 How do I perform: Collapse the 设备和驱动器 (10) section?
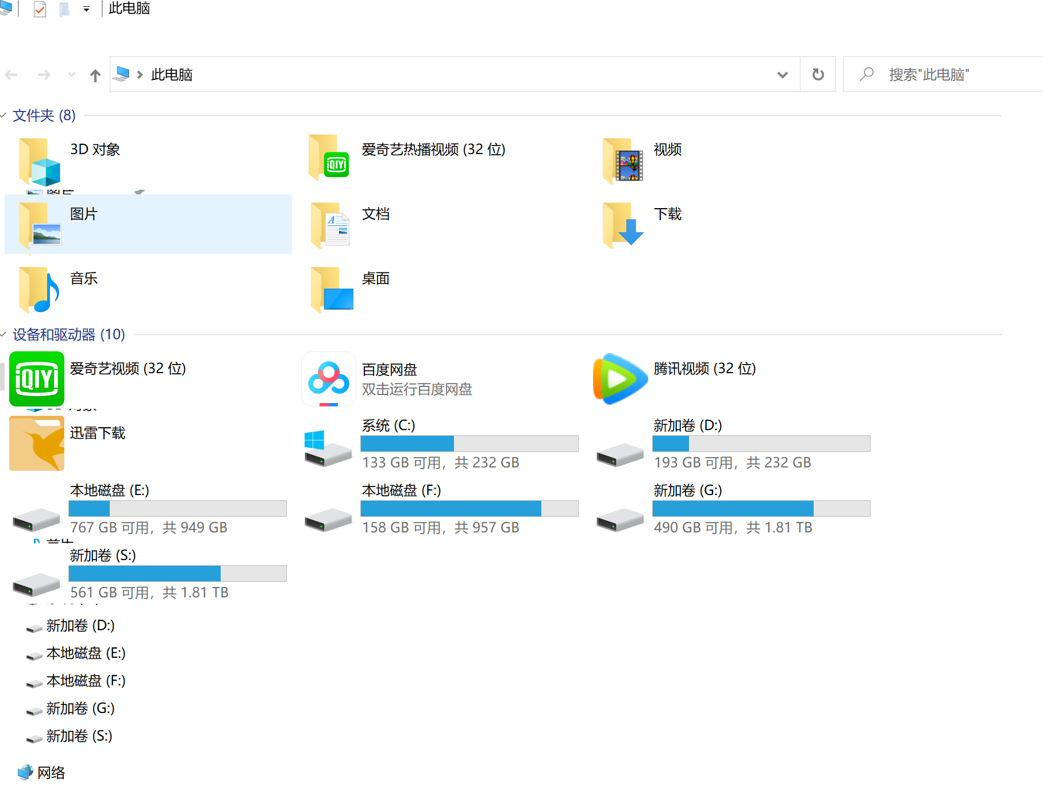(x=6, y=335)
